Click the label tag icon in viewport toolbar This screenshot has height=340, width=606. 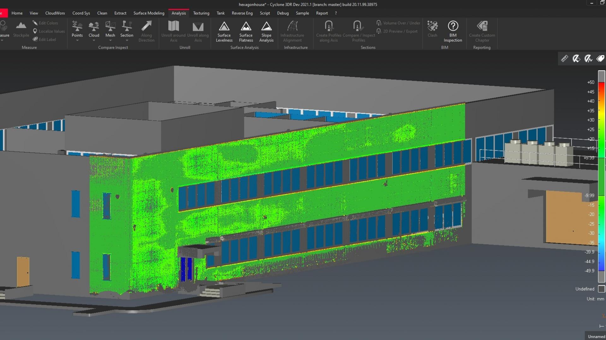point(600,59)
